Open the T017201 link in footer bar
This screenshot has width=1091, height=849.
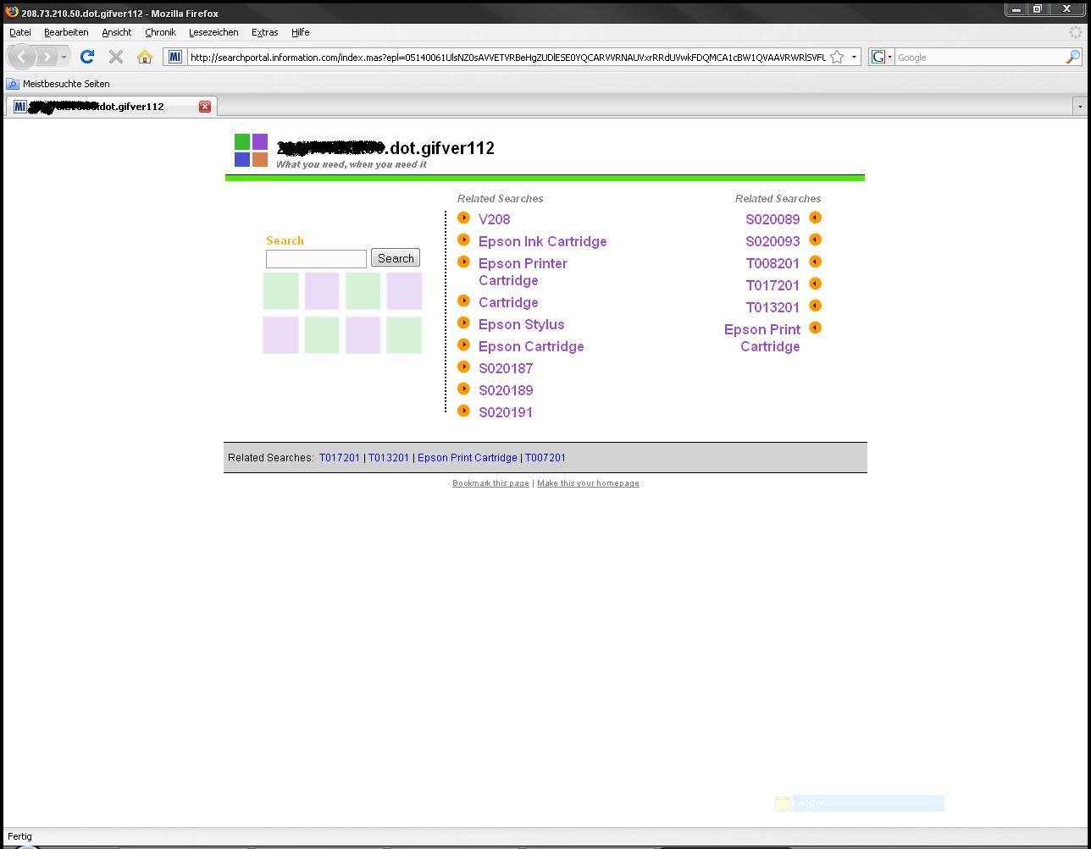[340, 458]
